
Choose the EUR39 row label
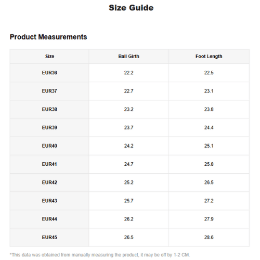pos(49,127)
